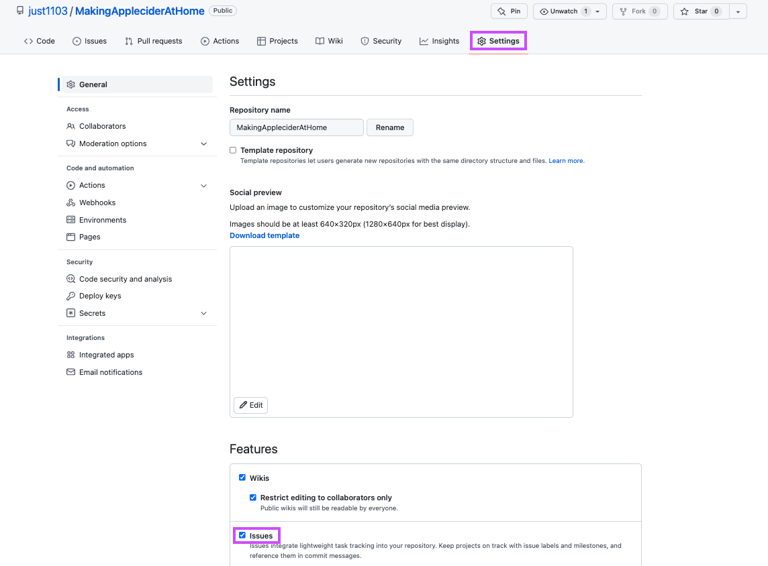Click the browser icon beside Pages
This screenshot has width=768, height=566.
coord(71,237)
